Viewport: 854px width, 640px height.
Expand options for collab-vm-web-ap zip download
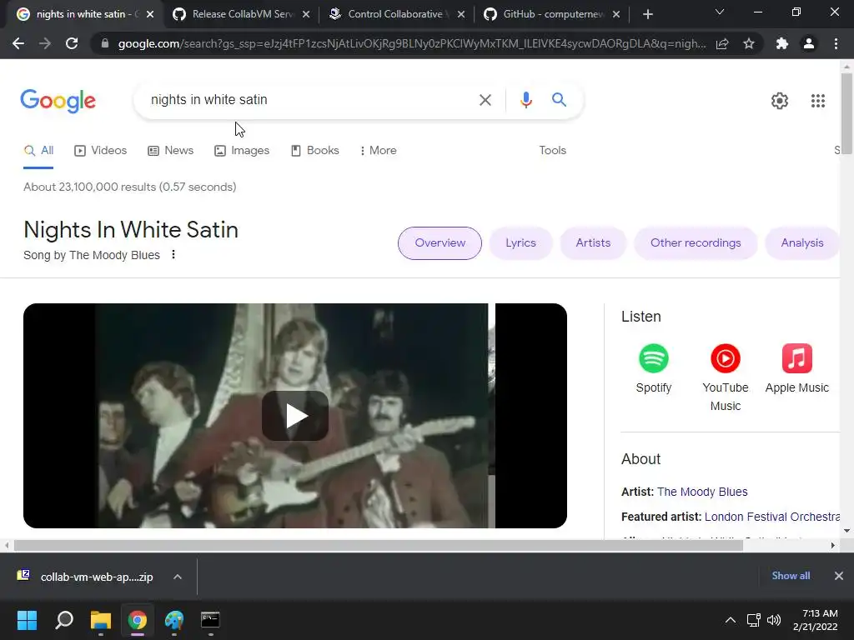tap(178, 577)
